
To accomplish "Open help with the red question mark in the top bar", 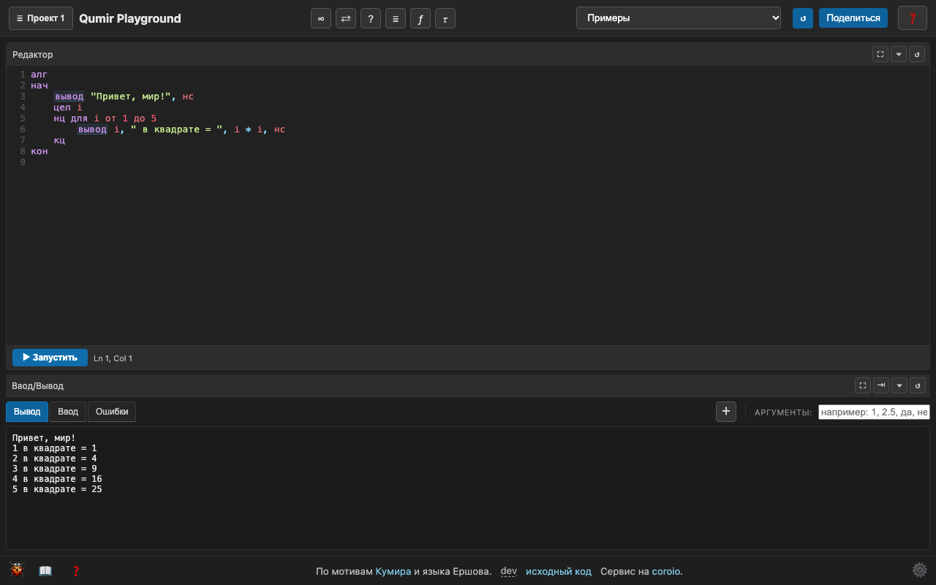I will [x=913, y=18].
